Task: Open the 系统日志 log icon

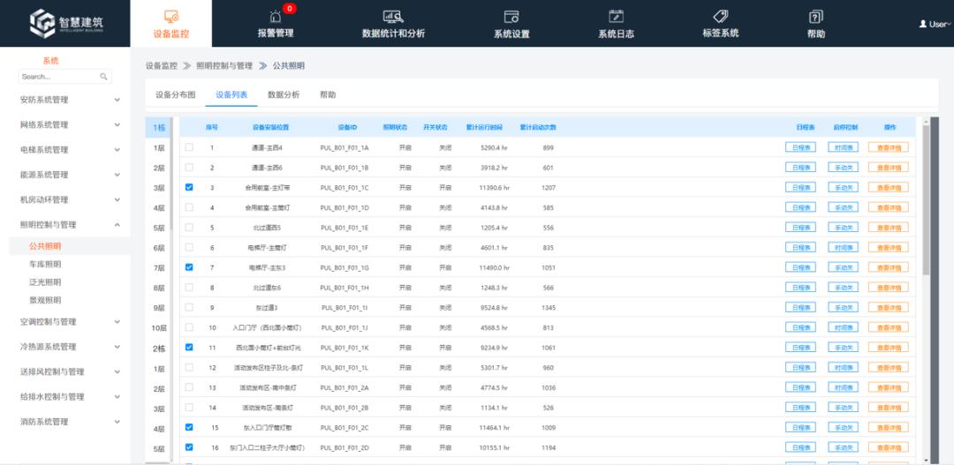Action: (616, 17)
